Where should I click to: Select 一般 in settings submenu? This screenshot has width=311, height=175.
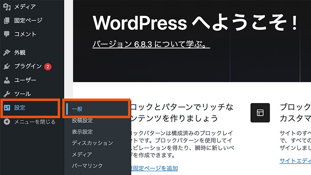coord(77,109)
